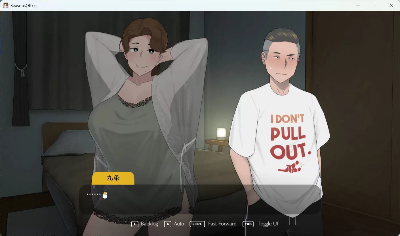Click the SeasonsOfLoss window title text
Image resolution: width=400 pixels, height=236 pixels.
24,5
